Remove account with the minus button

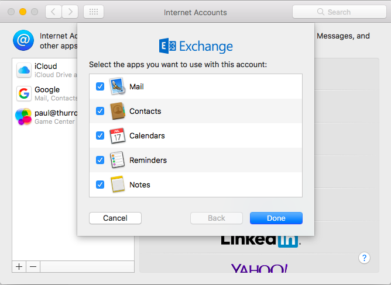tap(33, 266)
